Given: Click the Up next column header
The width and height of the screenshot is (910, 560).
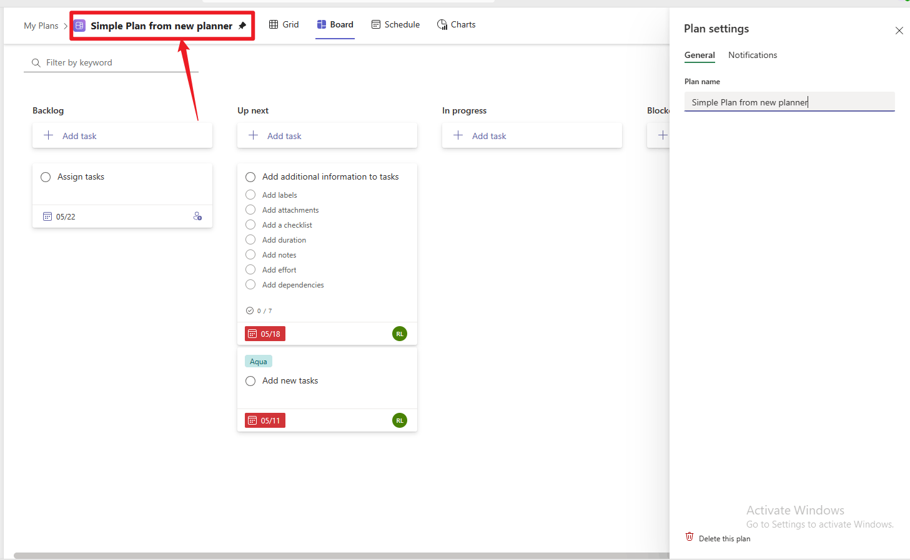Looking at the screenshot, I should [x=253, y=110].
